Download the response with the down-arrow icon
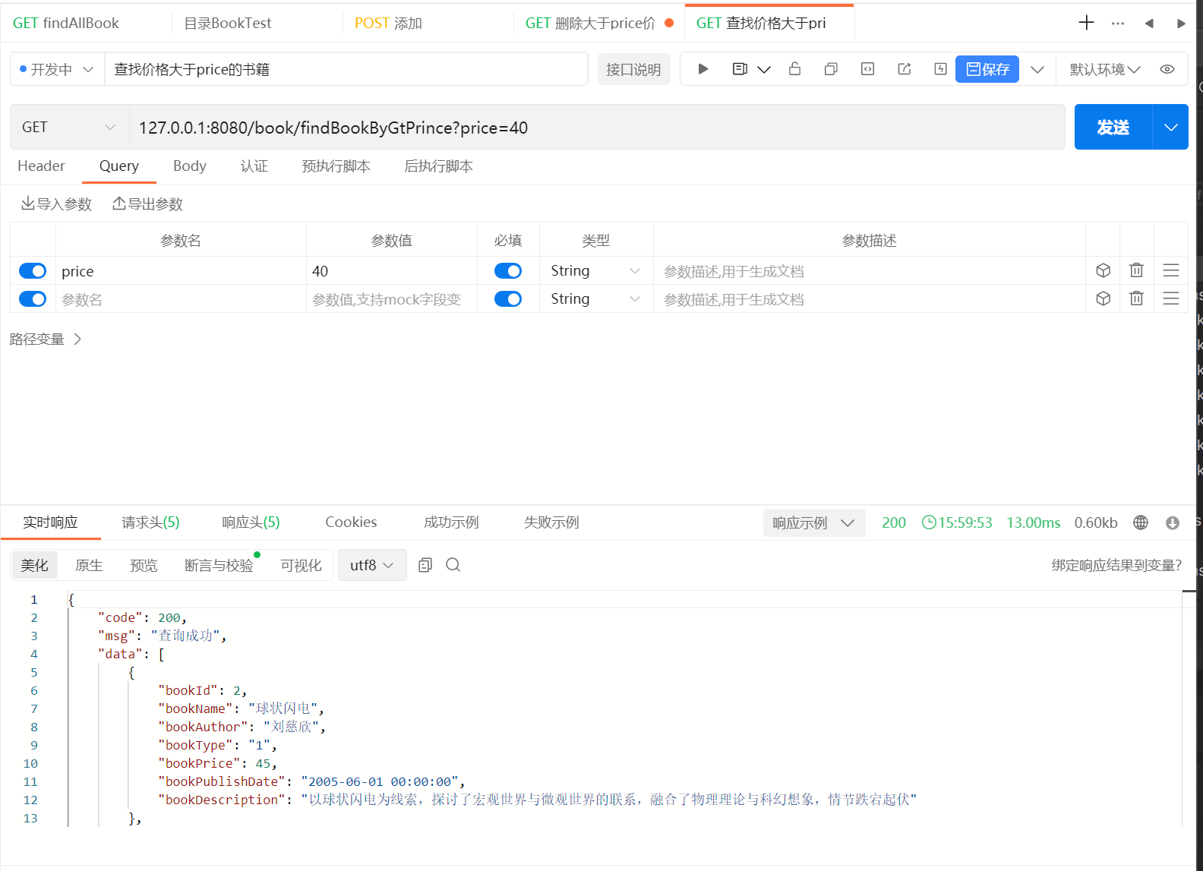This screenshot has height=871, width=1203. [1172, 522]
